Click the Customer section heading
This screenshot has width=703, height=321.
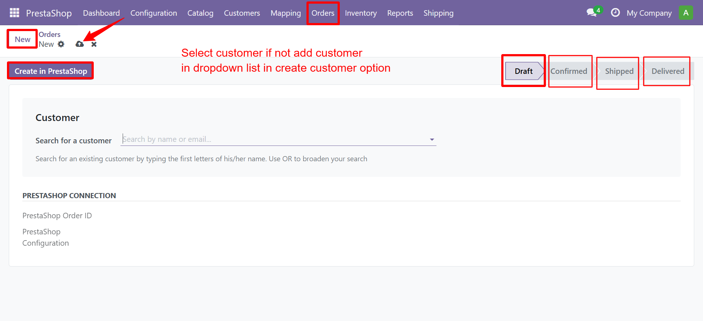57,118
